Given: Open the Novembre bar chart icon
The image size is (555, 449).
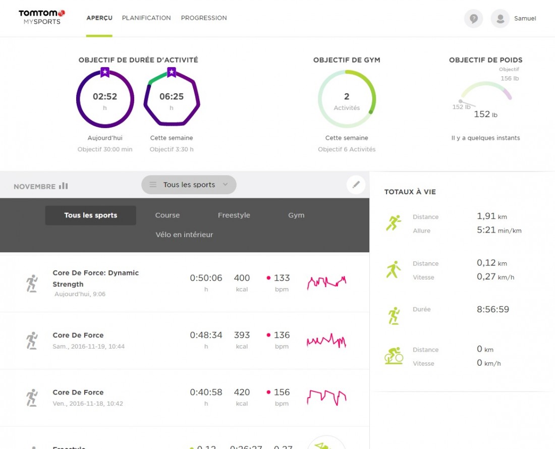Looking at the screenshot, I should tap(63, 186).
